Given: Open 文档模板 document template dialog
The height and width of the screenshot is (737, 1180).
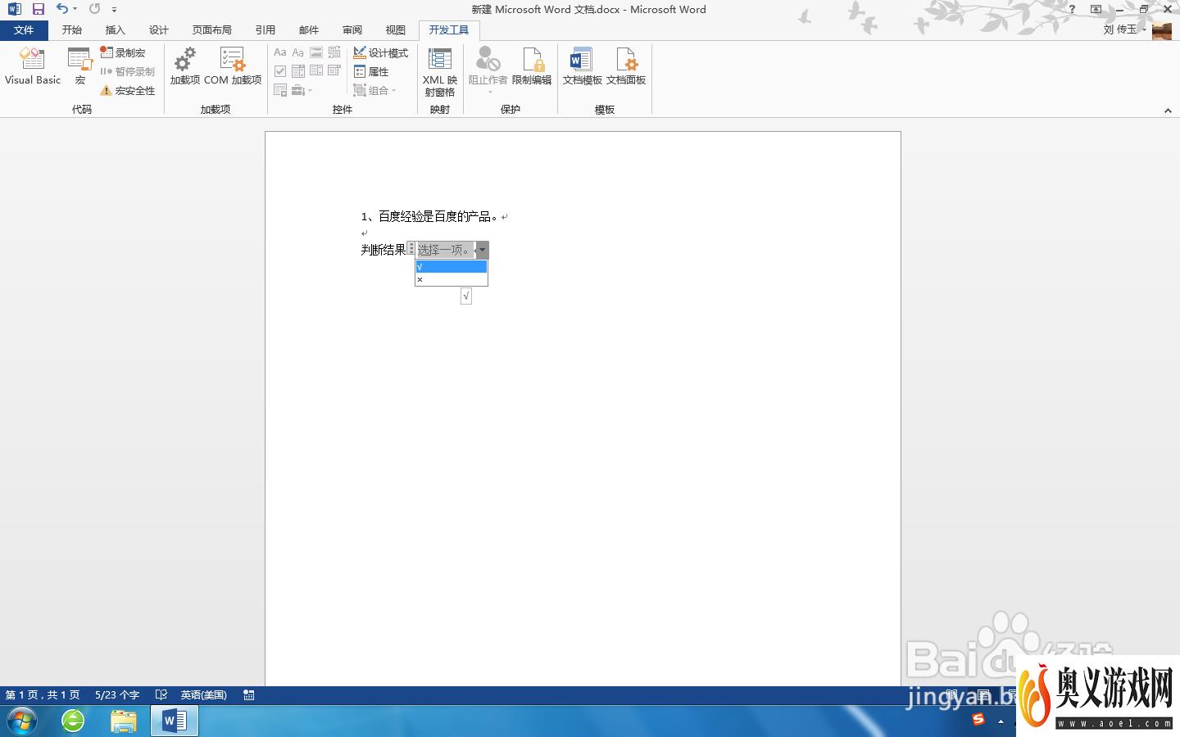Looking at the screenshot, I should click(582, 66).
